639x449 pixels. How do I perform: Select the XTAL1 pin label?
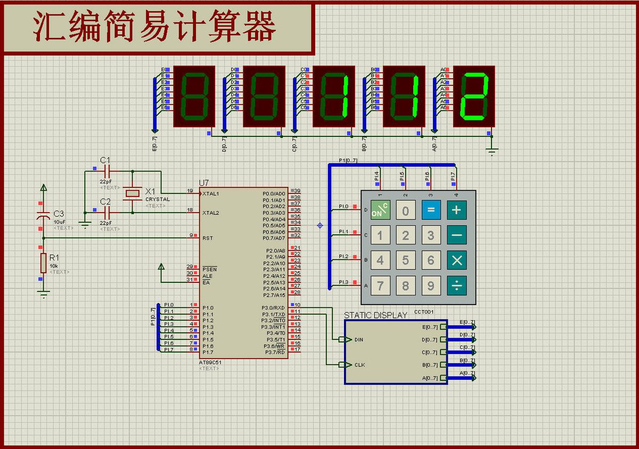pos(211,193)
